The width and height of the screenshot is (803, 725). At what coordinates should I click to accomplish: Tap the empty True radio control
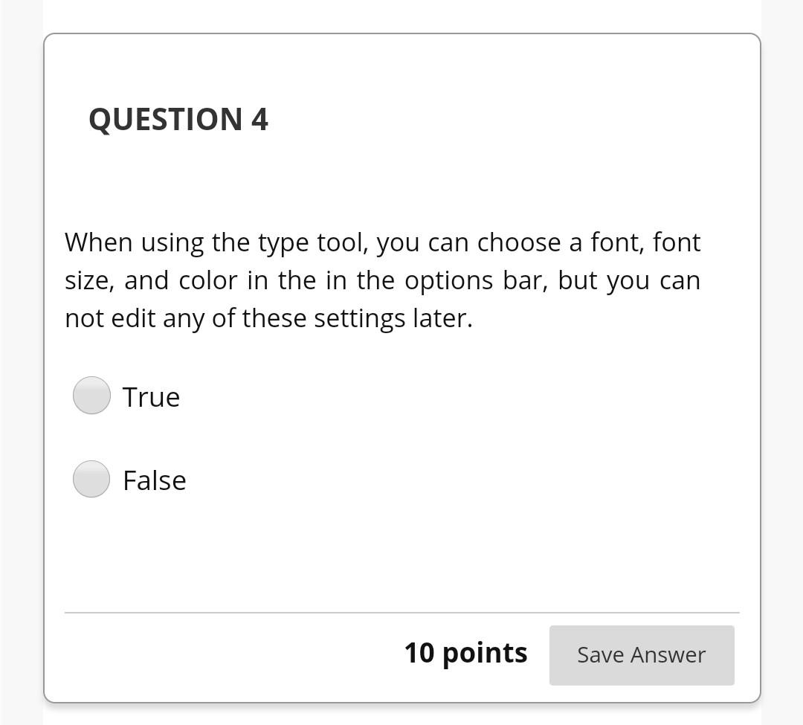coord(91,396)
